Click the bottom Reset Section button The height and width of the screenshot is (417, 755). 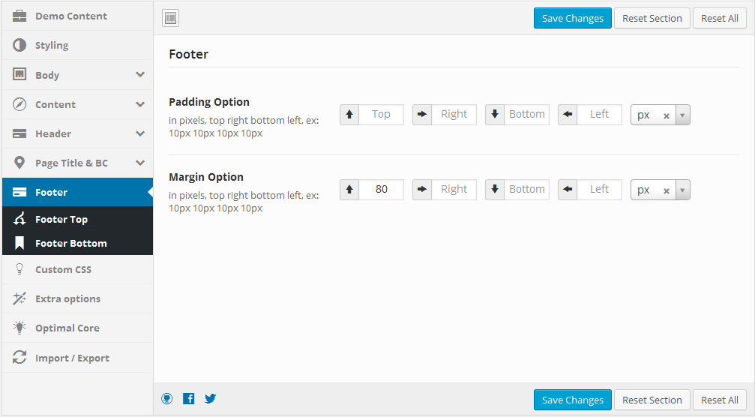[652, 400]
